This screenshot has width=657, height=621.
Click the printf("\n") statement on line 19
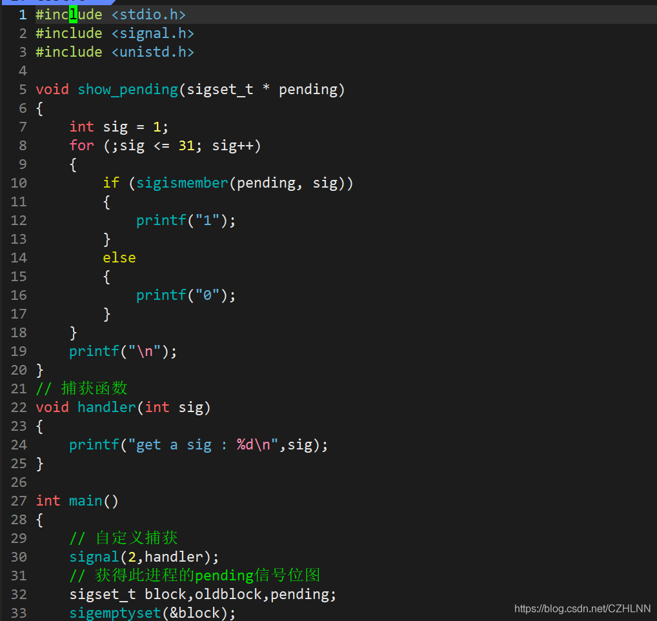click(123, 351)
